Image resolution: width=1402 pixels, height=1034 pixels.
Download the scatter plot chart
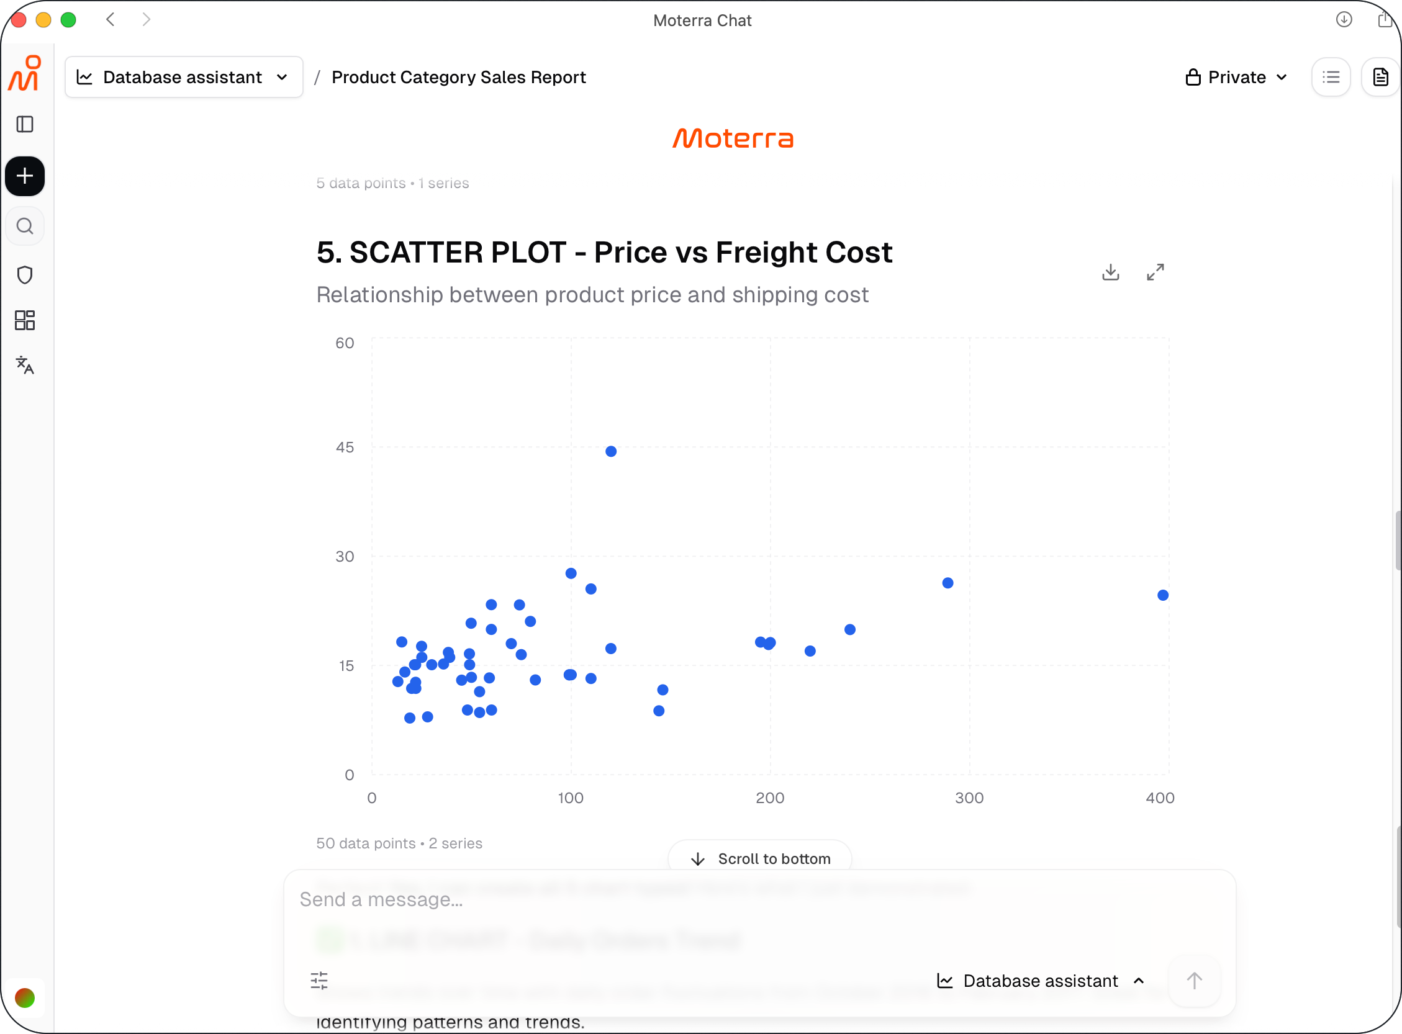point(1111,272)
